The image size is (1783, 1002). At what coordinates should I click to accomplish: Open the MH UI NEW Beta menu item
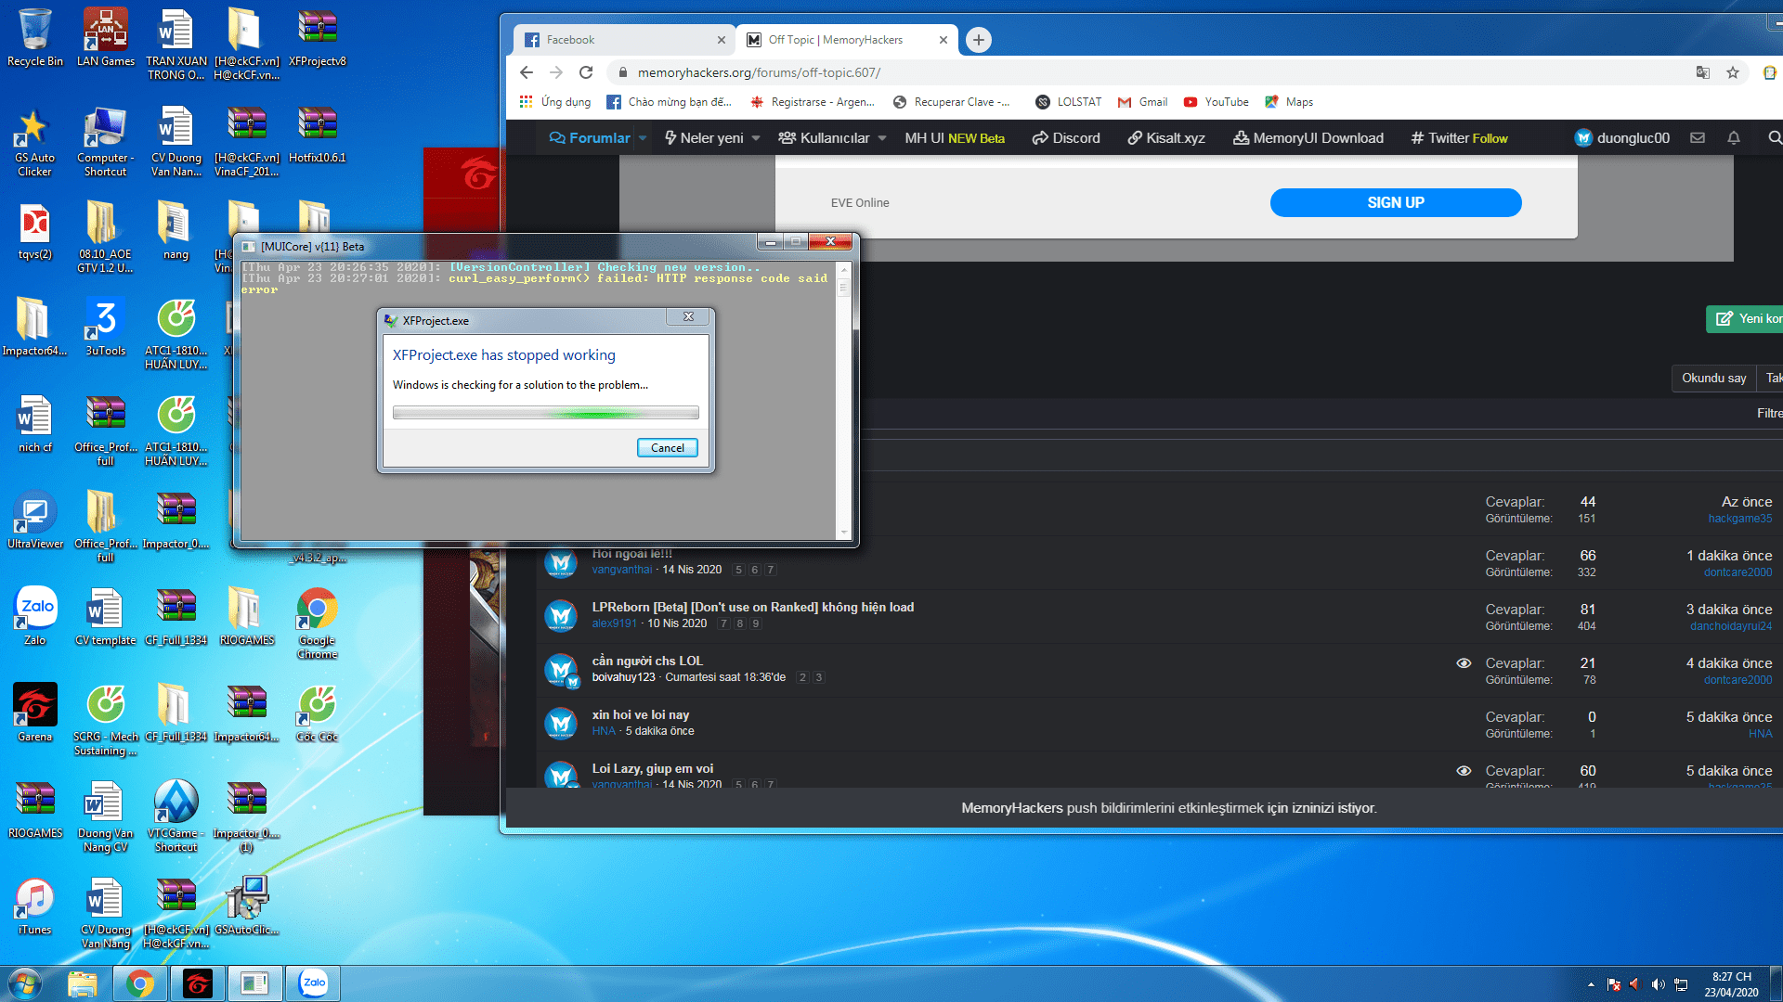click(x=955, y=138)
